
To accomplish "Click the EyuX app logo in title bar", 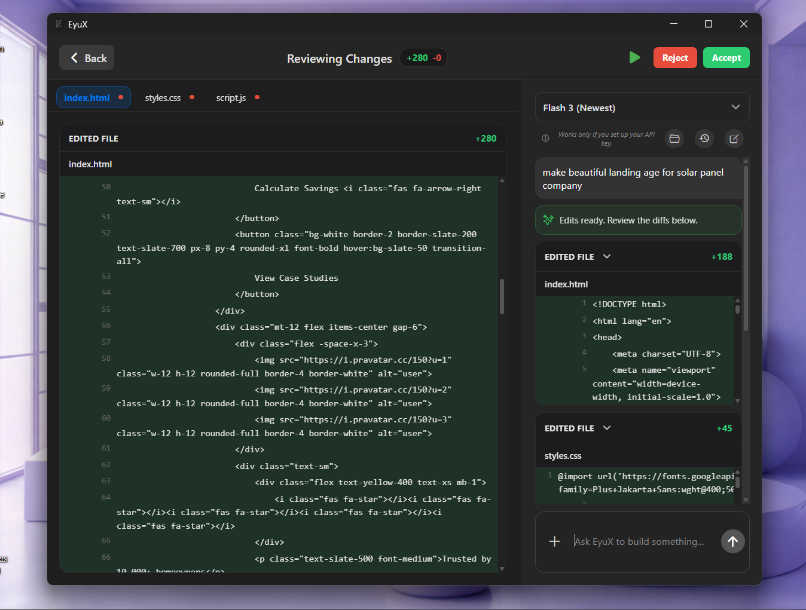I will (59, 24).
